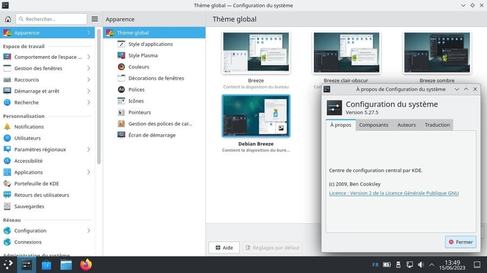Open the application launcher in taskbar

coord(8,265)
